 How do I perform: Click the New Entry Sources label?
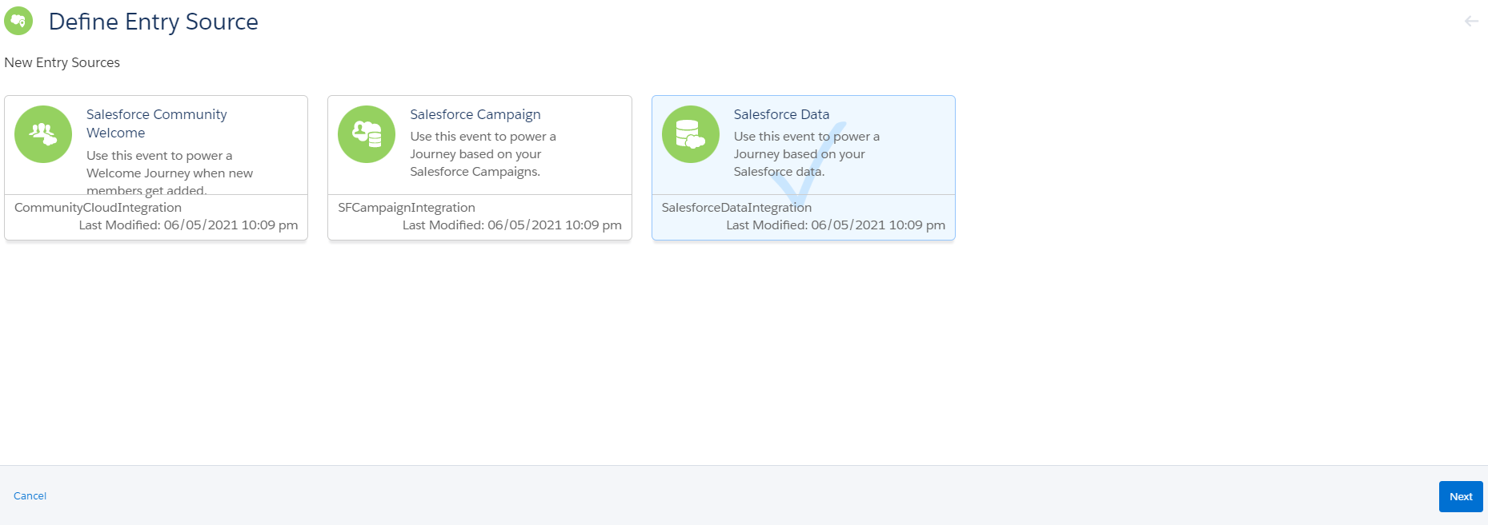(x=62, y=62)
